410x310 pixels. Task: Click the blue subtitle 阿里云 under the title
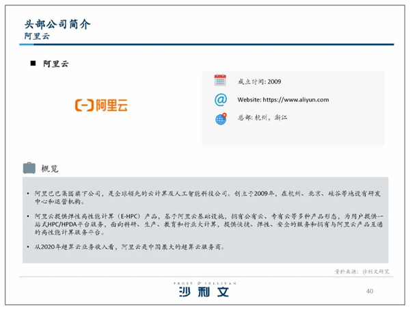pos(37,36)
